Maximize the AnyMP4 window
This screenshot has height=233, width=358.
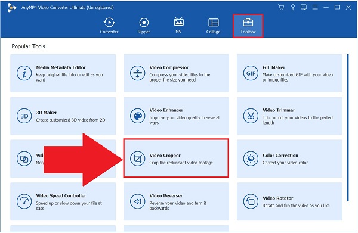pyautogui.click(x=337, y=7)
